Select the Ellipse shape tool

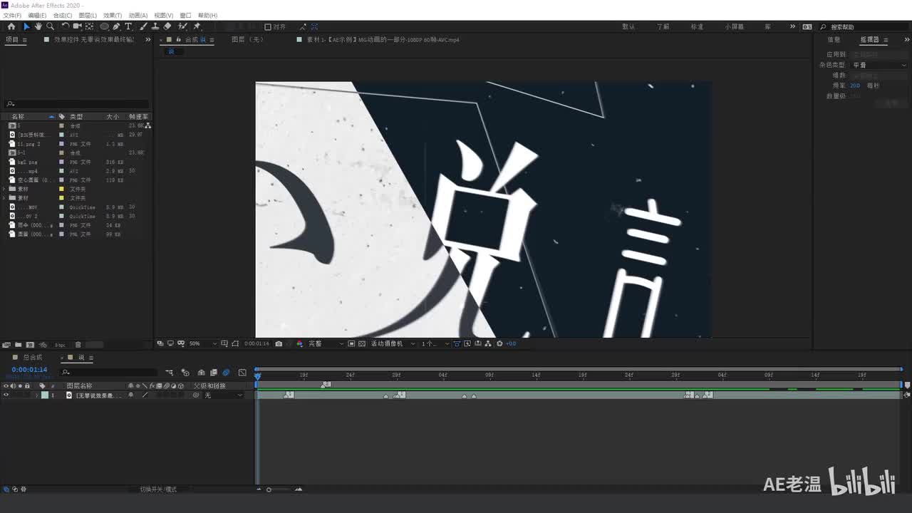click(x=104, y=26)
